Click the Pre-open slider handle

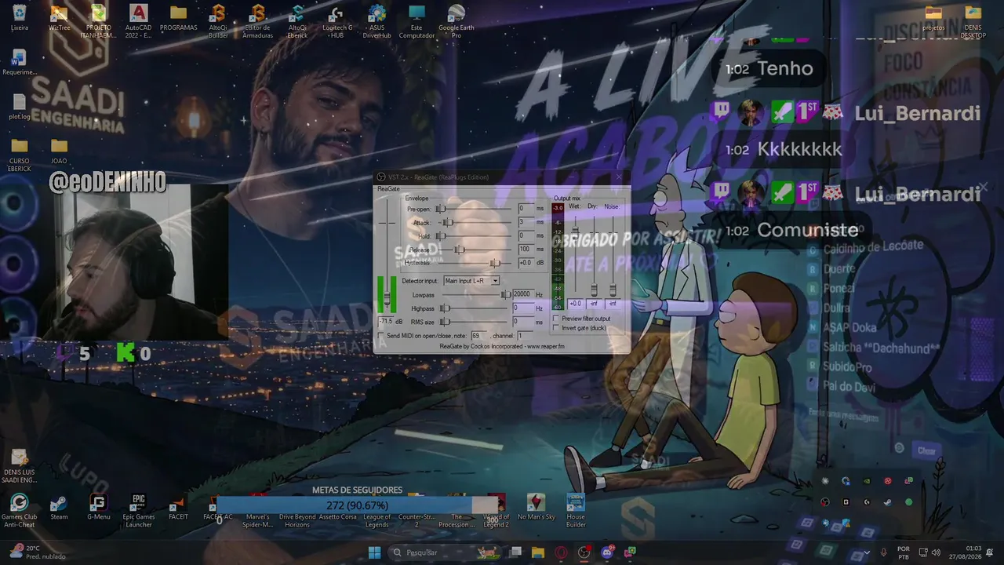(x=441, y=209)
